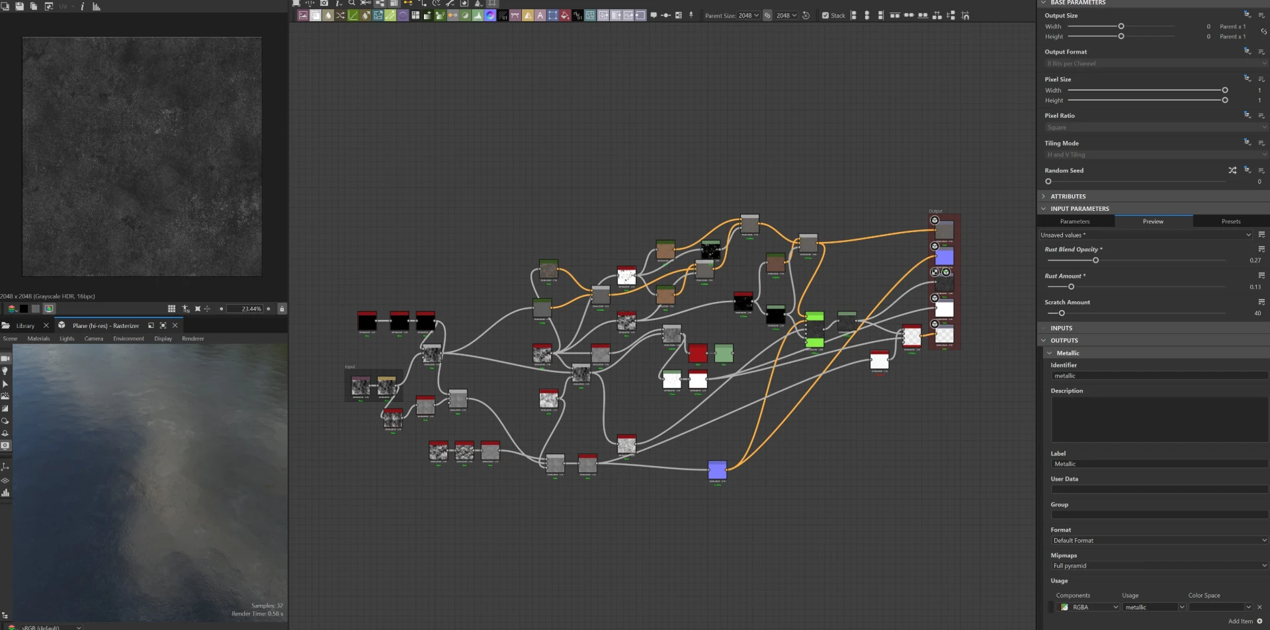Open the Materials menu in 3D view
Screen dimensions: 1270x630
tap(38, 338)
